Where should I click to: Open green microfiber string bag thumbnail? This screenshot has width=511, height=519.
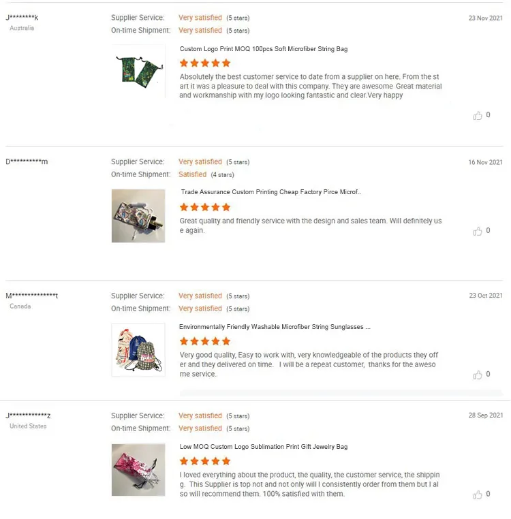point(138,71)
